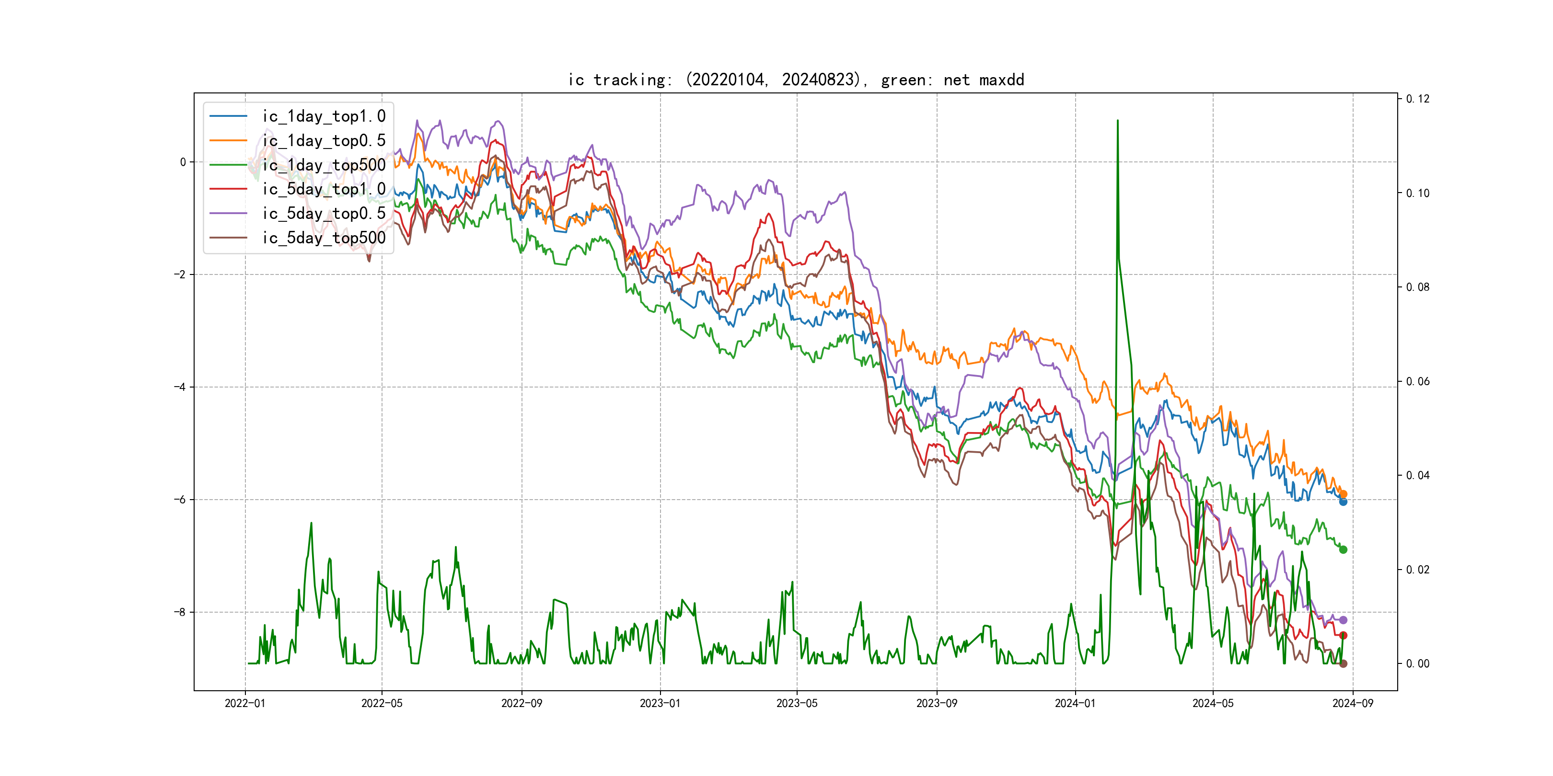Click the 0.12 right y-axis label
The width and height of the screenshot is (1553, 776).
[x=1417, y=99]
